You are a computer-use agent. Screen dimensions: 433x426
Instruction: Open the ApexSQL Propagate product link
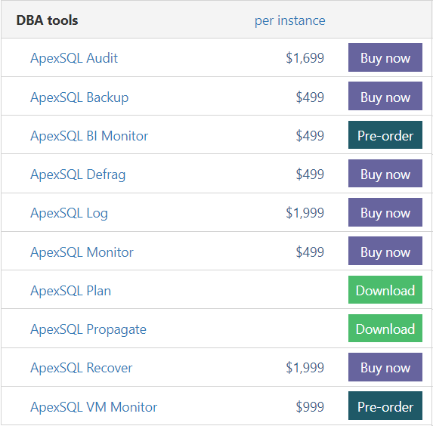point(88,329)
